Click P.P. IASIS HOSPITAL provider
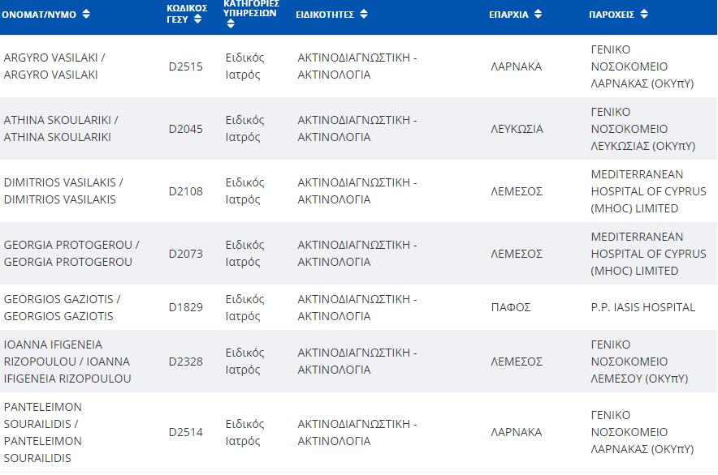The image size is (718, 475). coord(642,307)
